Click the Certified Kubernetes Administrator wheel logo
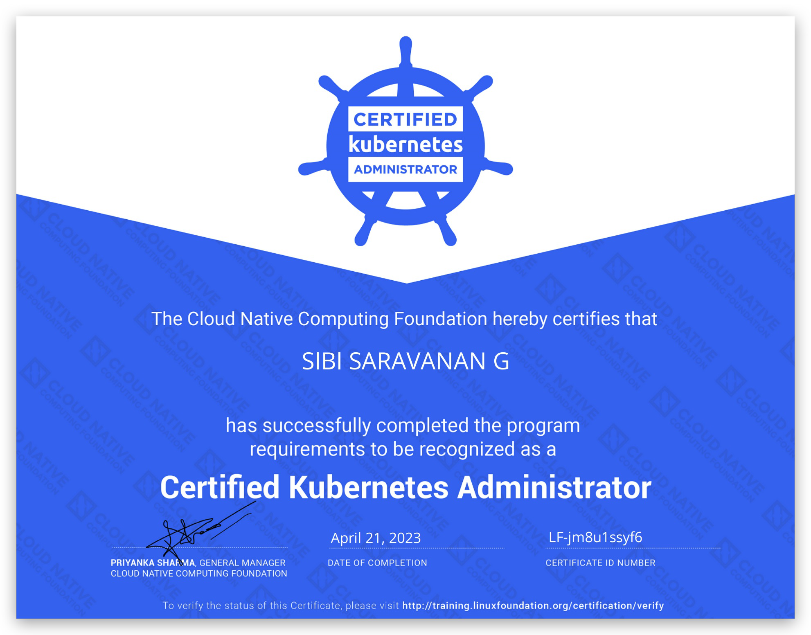The height and width of the screenshot is (635, 811). [x=405, y=142]
